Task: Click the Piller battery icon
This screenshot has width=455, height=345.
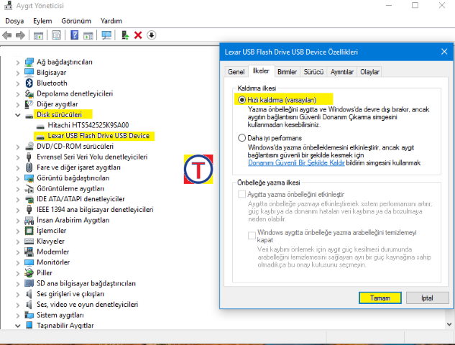Action: pos(29,272)
